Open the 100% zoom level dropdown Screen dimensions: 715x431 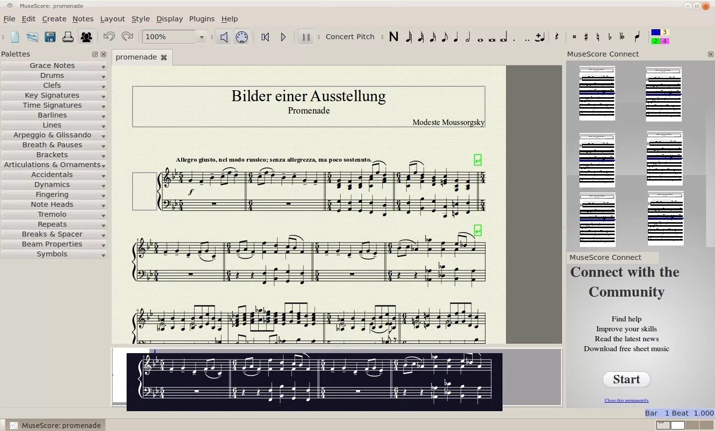point(201,37)
